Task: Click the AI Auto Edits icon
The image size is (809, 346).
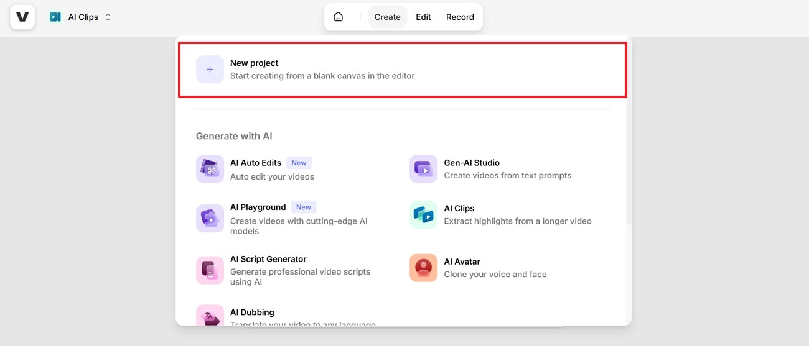Action: coord(210,170)
